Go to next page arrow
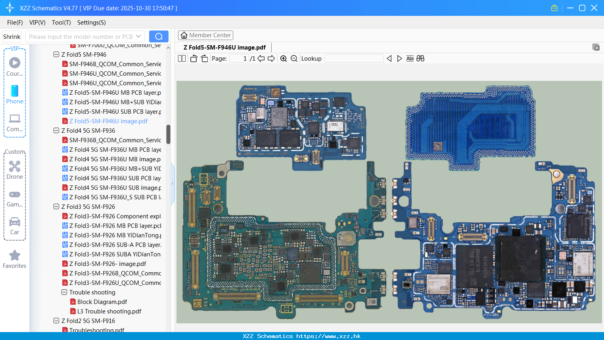The width and height of the screenshot is (604, 340). (x=271, y=58)
